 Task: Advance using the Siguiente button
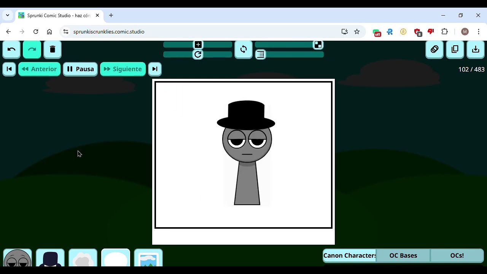pos(123,69)
